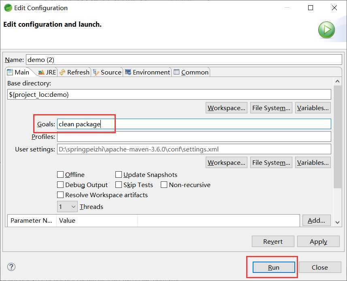Click the Common tab icon

pyautogui.click(x=177, y=72)
